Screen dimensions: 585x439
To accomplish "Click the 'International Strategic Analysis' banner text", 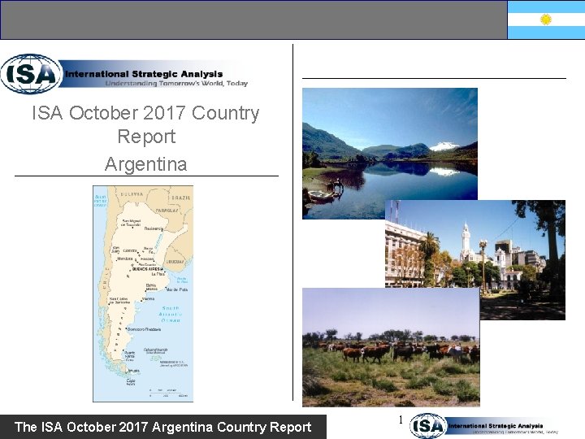I will pos(144,74).
